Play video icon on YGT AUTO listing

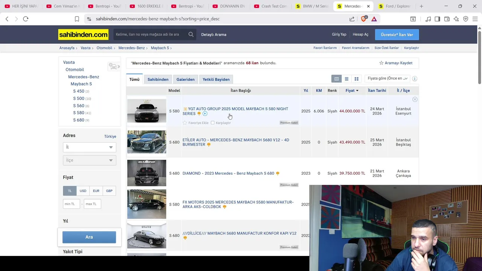tap(205, 114)
